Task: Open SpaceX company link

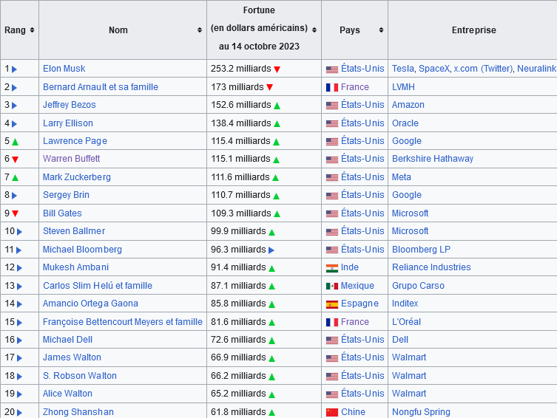Action: tap(434, 69)
